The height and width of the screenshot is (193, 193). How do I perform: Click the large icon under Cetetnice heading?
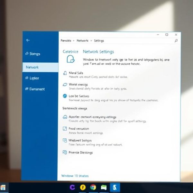click(x=71, y=59)
